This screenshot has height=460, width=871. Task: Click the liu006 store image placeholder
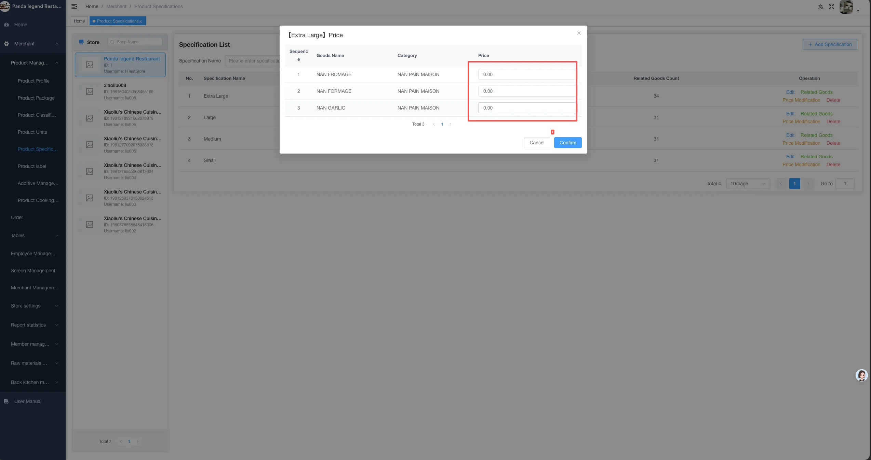tap(90, 118)
